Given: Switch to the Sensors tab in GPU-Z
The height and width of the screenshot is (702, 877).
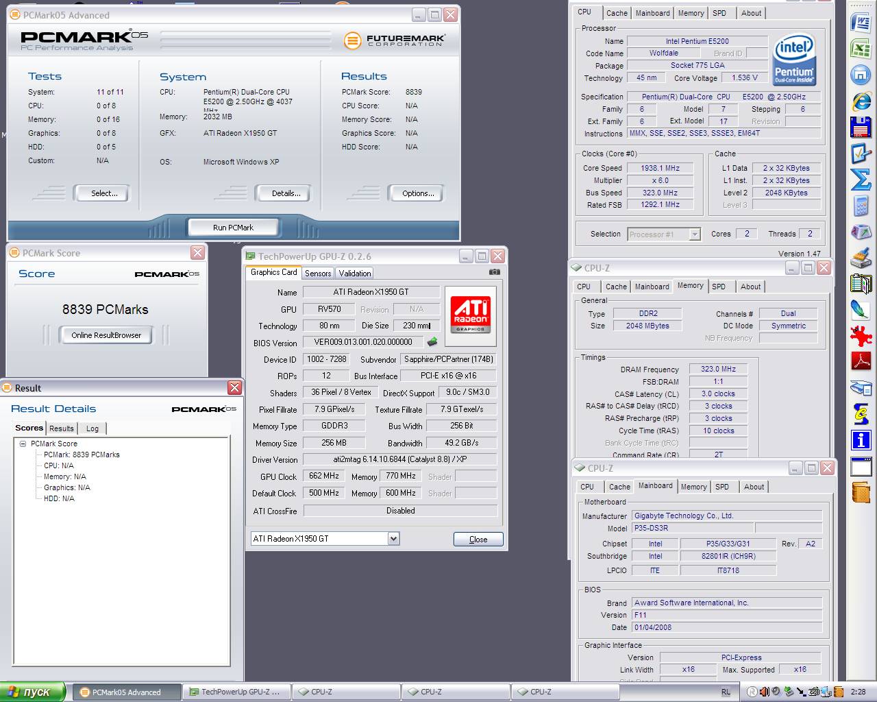Looking at the screenshot, I should pos(318,273).
